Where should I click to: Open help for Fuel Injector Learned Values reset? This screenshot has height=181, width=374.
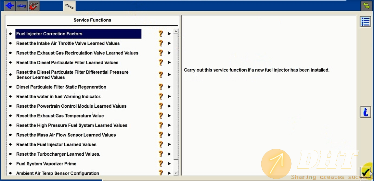pos(161,144)
